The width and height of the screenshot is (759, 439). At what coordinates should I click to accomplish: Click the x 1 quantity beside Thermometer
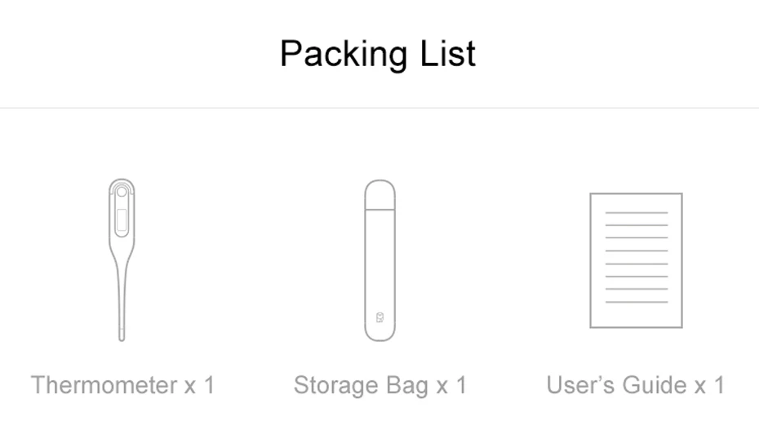[x=199, y=385]
